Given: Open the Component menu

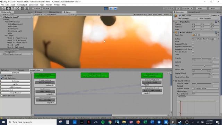Looking at the screenshot, I should coord(33,5).
